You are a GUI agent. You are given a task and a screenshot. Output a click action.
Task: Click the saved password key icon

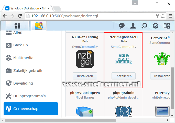click(x=157, y=16)
